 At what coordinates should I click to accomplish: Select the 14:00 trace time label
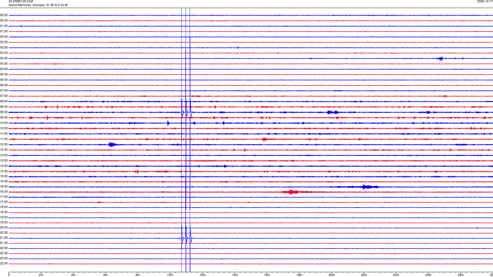coord(4,166)
